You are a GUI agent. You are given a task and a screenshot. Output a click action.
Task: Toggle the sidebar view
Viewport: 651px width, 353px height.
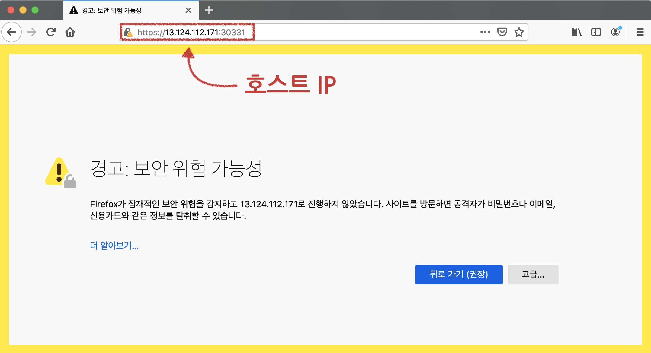tap(596, 32)
